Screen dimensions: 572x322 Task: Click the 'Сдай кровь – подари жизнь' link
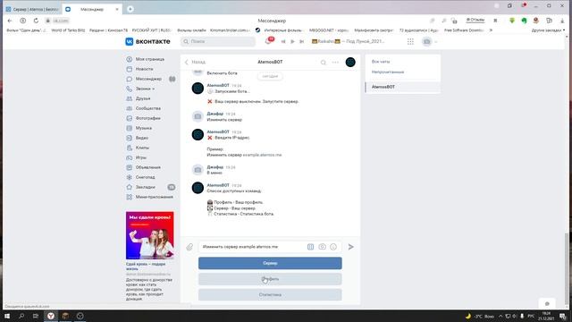[146, 267]
